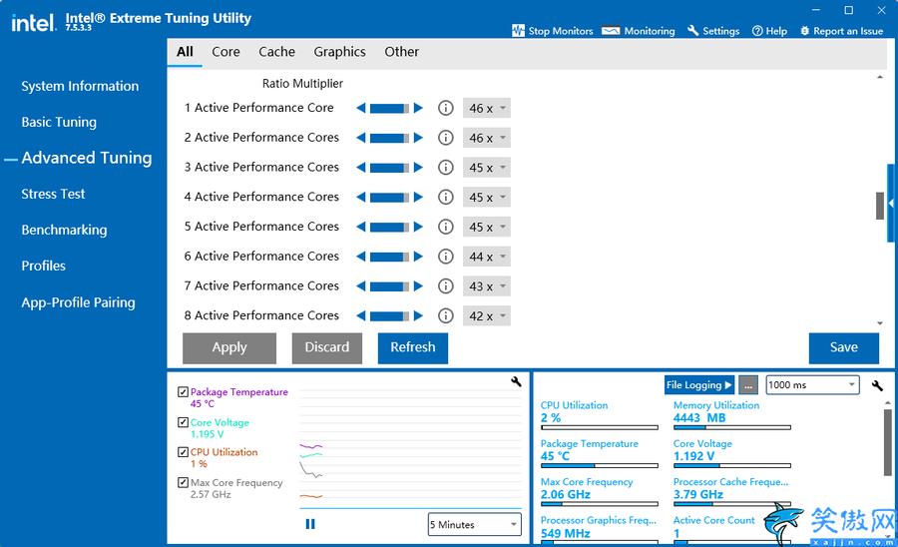Switch to the Graphics tab
The image size is (898, 547).
tap(339, 52)
